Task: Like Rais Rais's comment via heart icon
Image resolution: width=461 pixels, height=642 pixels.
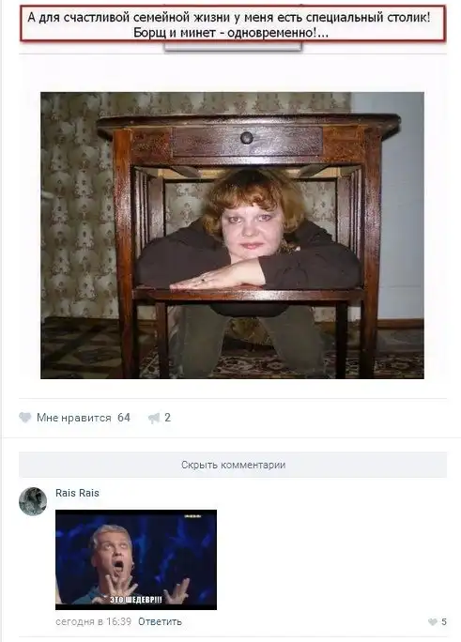Action: coord(432,622)
